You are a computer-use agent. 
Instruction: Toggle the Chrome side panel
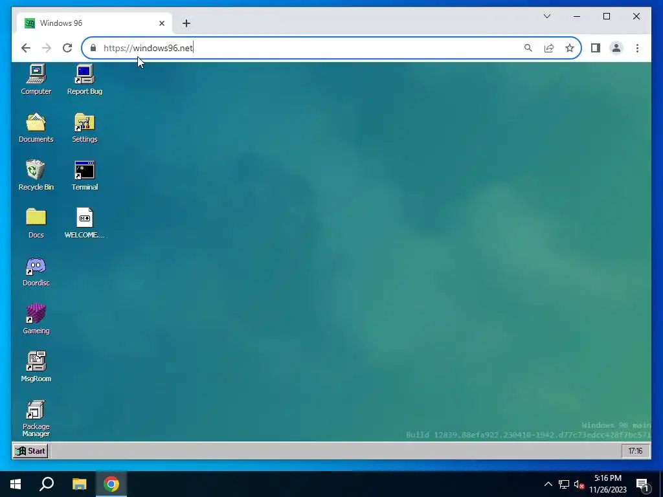596,48
